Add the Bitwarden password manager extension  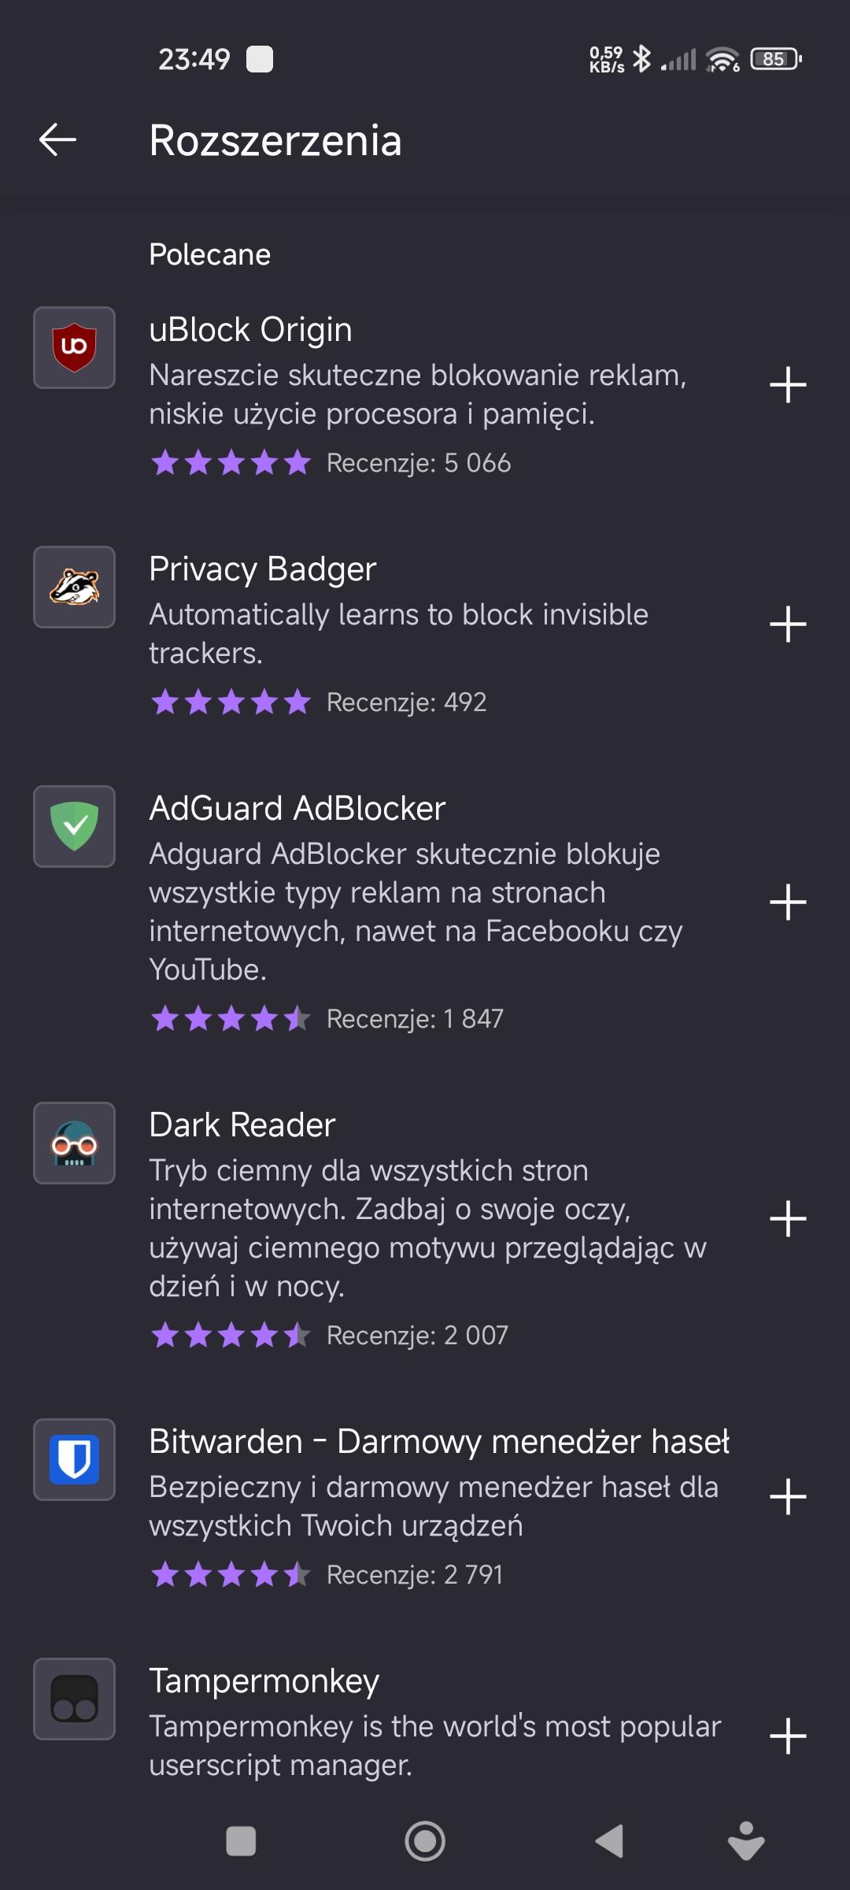point(787,1496)
